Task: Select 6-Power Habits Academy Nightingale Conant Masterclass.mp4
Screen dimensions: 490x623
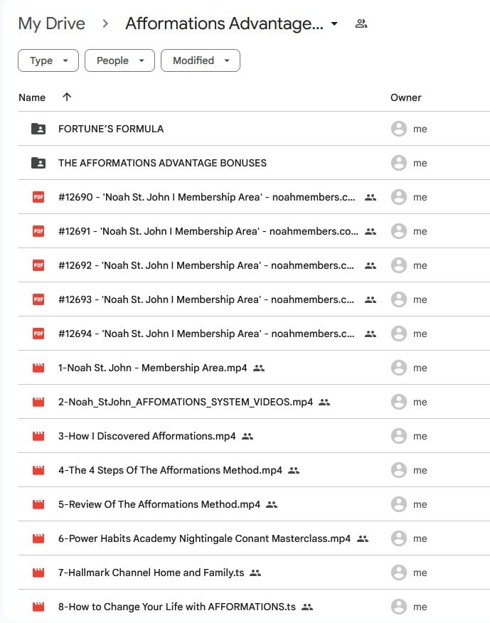Action: pos(204,538)
